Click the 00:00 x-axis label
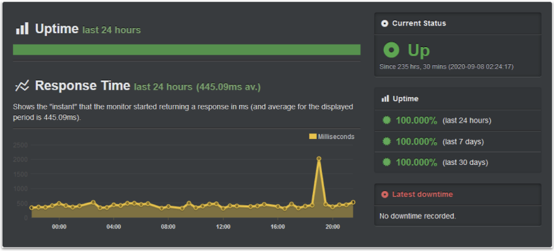The height and width of the screenshot is (251, 554). pos(59,227)
